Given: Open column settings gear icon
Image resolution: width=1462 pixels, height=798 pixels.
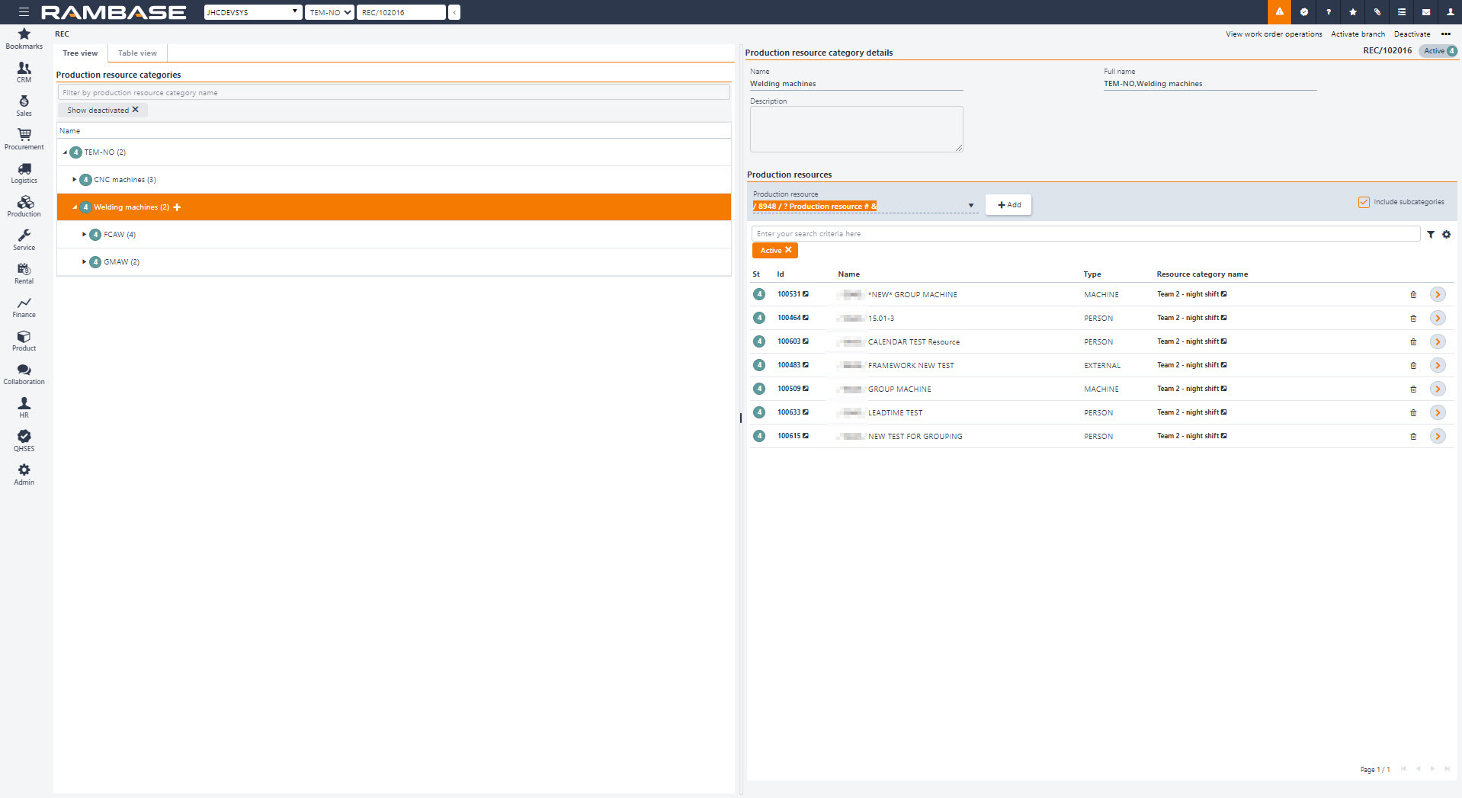Looking at the screenshot, I should 1446,235.
